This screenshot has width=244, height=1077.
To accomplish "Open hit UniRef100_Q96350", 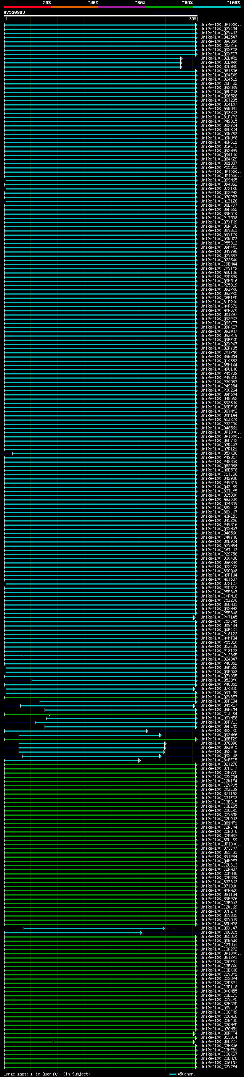I will 219,41.
